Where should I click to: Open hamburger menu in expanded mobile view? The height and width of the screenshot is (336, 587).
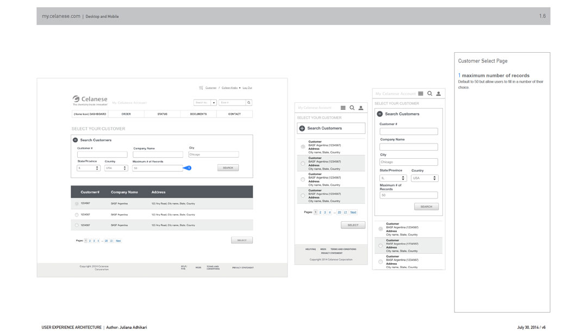(x=421, y=94)
